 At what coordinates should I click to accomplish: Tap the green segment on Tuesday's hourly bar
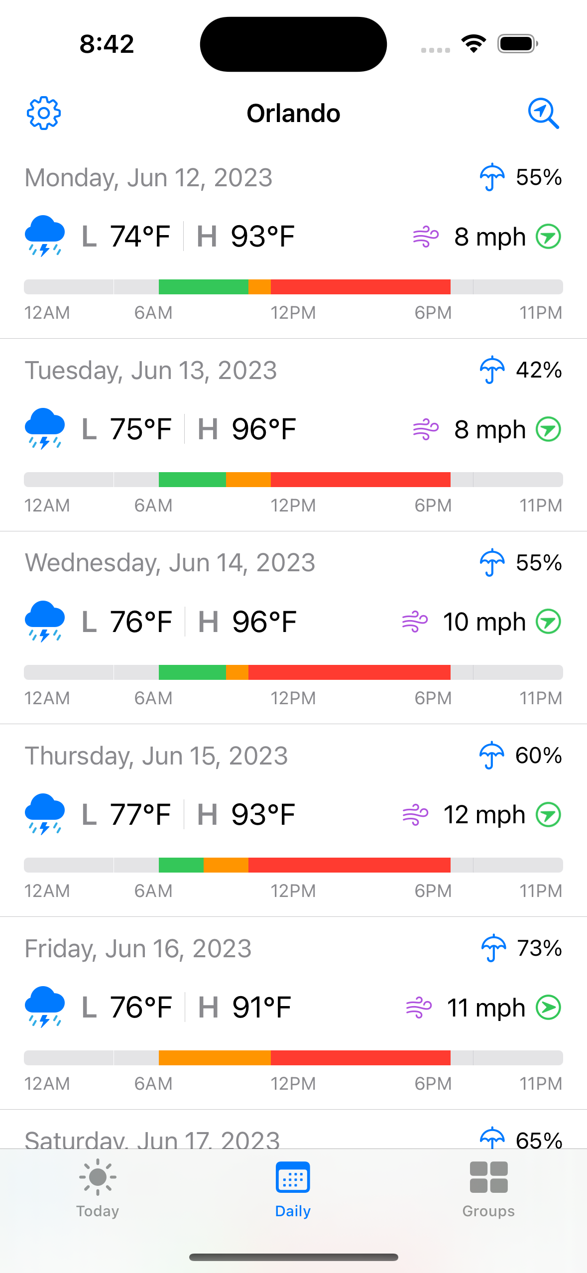192,480
